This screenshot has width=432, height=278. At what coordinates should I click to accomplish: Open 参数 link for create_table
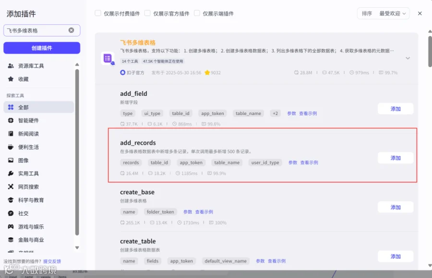[x=260, y=261]
